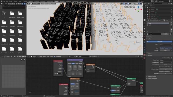Switch to the Shading workspace tab
The image size is (173, 97).
click(x=56, y=1)
